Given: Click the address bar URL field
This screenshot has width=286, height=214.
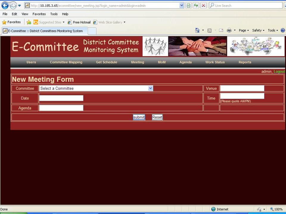Looking at the screenshot, I should coord(105,6).
